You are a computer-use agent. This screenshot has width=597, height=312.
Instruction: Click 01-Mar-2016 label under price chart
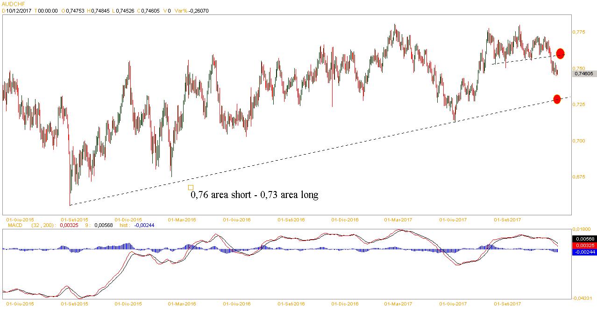(182, 220)
